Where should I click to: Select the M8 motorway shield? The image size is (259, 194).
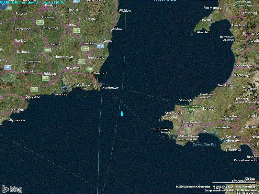pyautogui.click(x=7, y=67)
